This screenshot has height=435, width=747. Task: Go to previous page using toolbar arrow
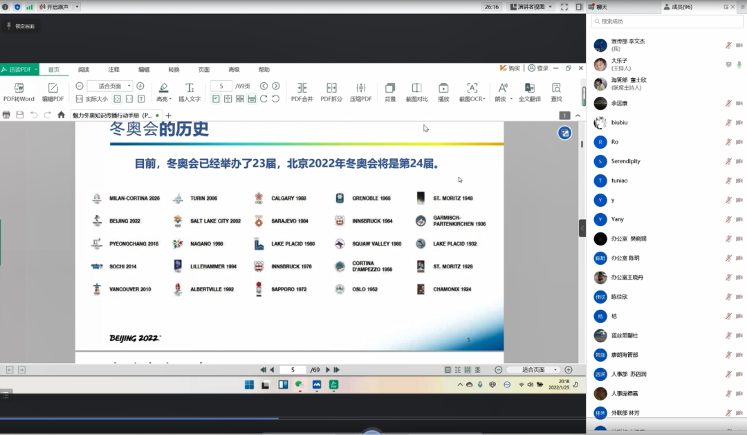(x=264, y=86)
